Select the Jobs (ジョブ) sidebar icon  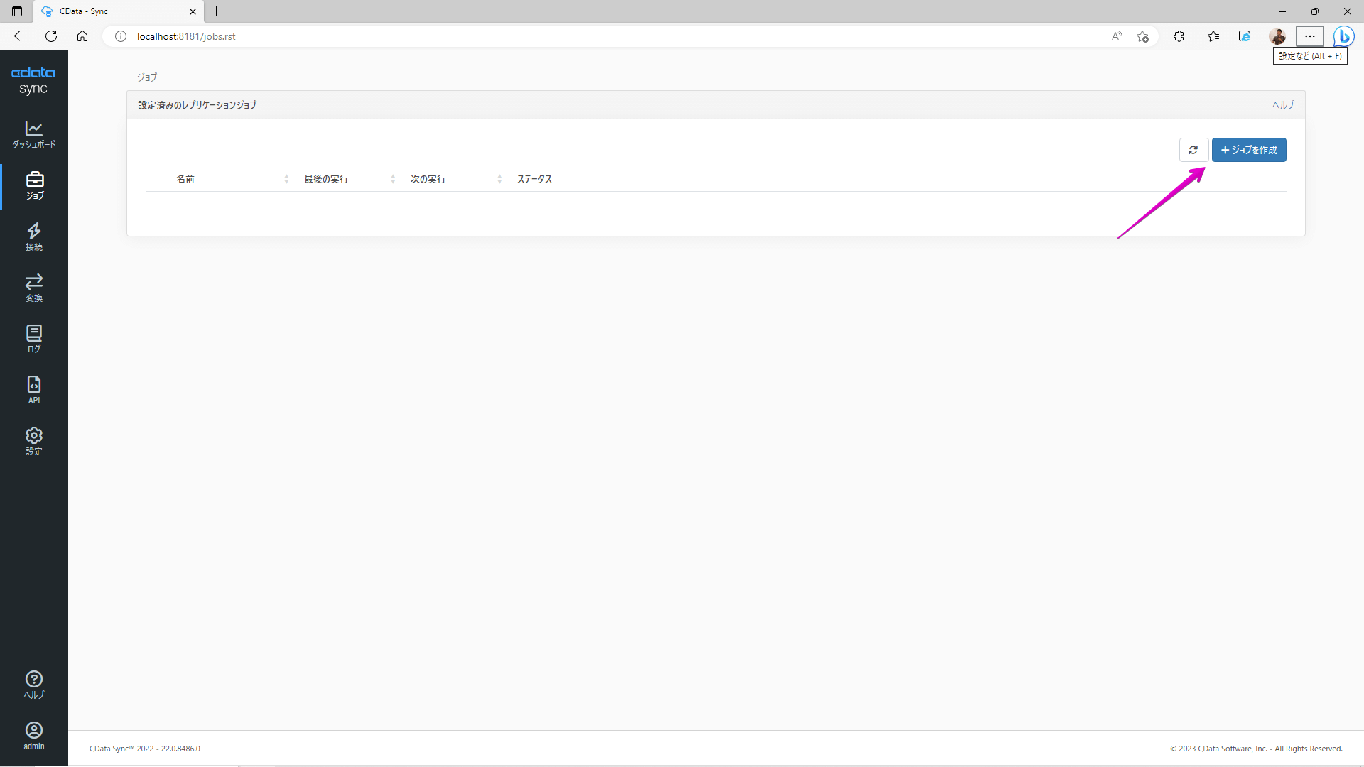click(34, 185)
